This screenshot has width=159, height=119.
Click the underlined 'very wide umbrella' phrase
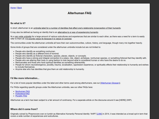point(23,36)
